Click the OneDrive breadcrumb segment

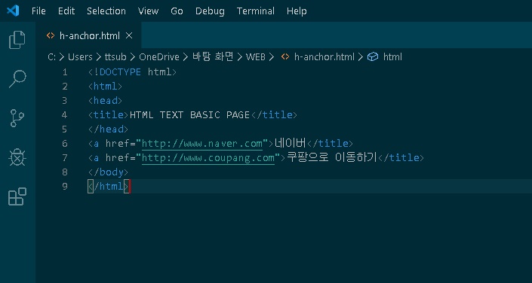point(159,57)
